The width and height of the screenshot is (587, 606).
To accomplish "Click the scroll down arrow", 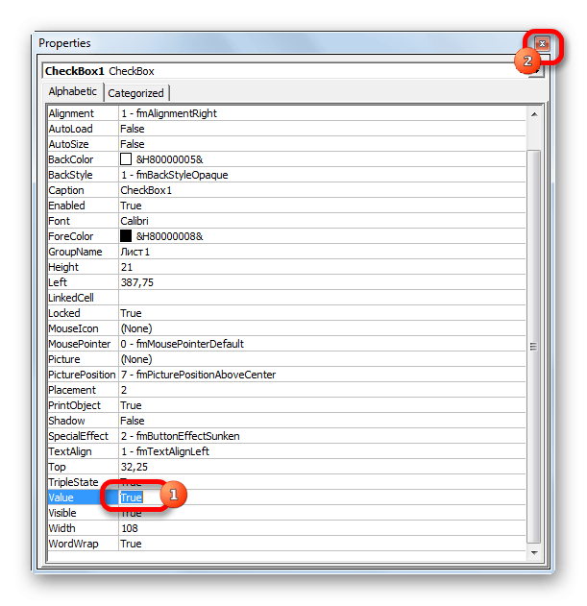I will [x=534, y=552].
